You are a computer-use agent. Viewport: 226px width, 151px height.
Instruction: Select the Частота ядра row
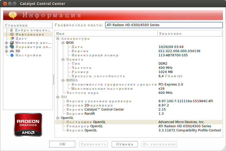(139, 93)
